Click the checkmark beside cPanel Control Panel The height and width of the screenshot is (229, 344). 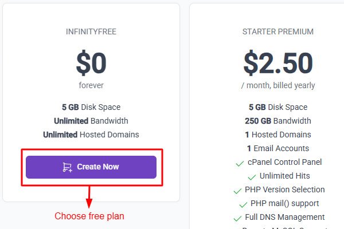click(x=240, y=163)
